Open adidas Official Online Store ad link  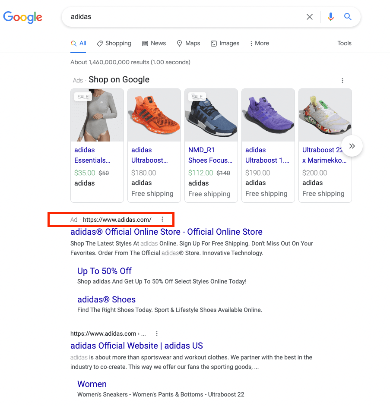pos(166,232)
